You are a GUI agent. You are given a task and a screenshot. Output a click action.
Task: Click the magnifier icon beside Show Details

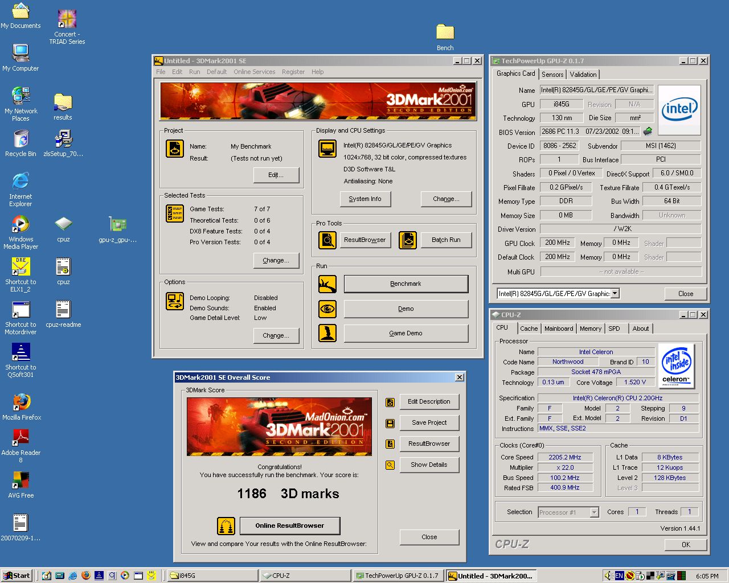coord(390,465)
